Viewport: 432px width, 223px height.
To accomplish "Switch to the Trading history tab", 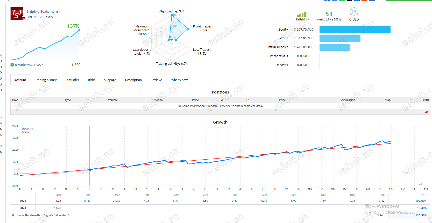I will (46, 80).
